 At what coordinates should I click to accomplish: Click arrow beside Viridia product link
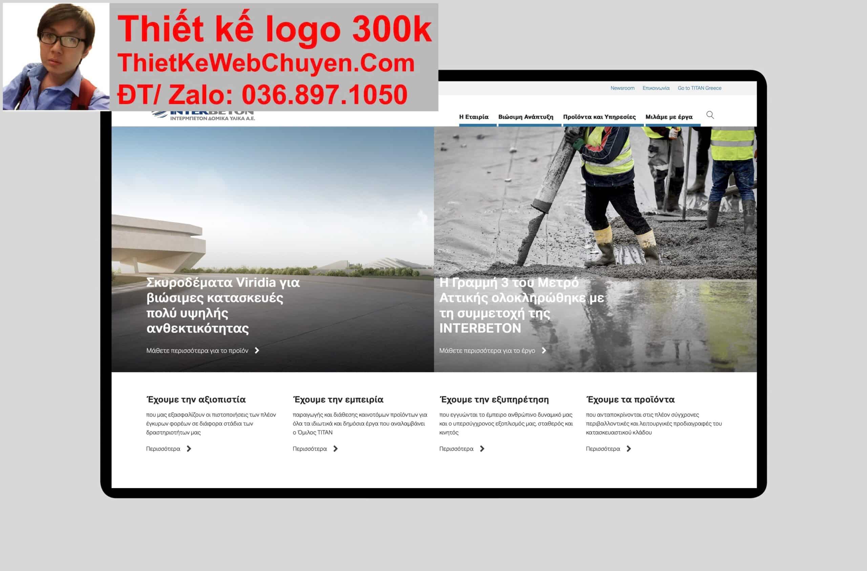(257, 350)
